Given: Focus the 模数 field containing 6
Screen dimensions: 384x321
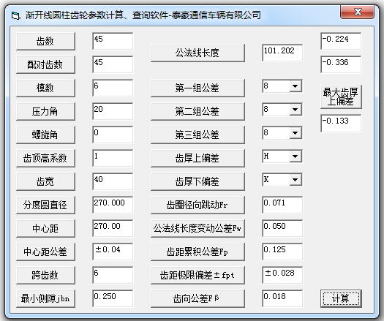Looking at the screenshot, I should (x=113, y=88).
